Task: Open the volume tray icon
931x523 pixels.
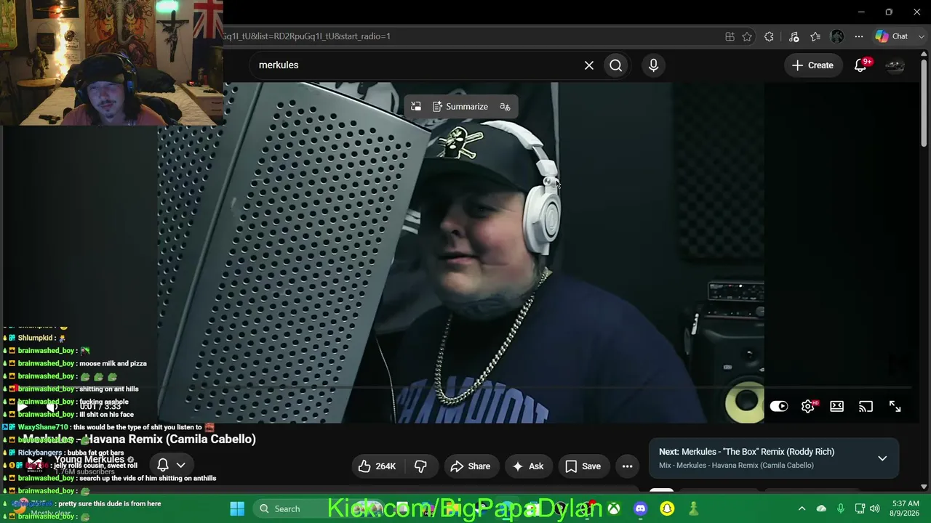Action: (x=875, y=508)
